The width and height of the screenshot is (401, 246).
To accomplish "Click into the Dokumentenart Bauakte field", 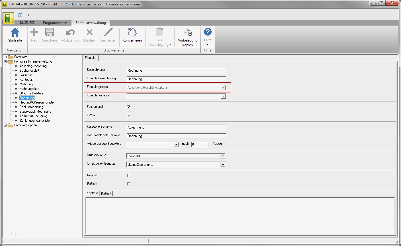I will (x=176, y=136).
